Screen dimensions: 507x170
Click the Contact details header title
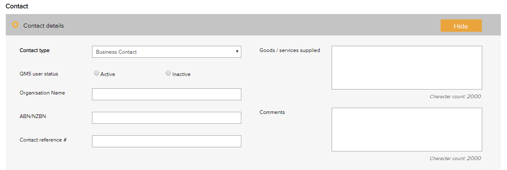tap(43, 26)
